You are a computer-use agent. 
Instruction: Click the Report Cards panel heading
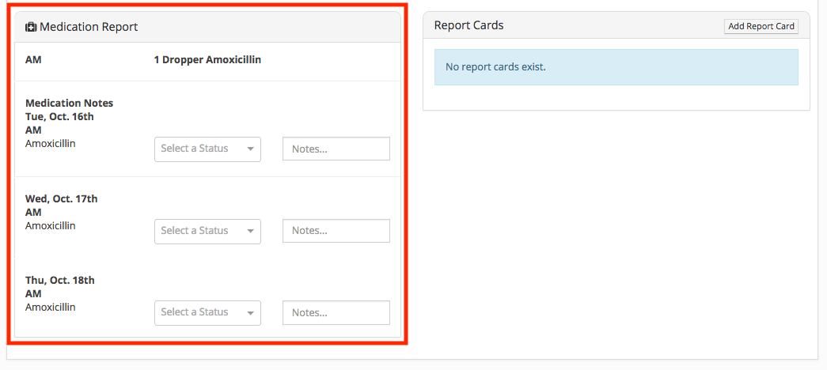pos(469,25)
